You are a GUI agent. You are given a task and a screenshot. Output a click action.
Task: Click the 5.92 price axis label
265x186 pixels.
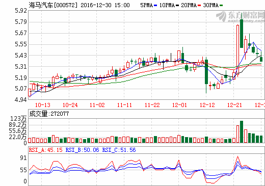coord(21,11)
